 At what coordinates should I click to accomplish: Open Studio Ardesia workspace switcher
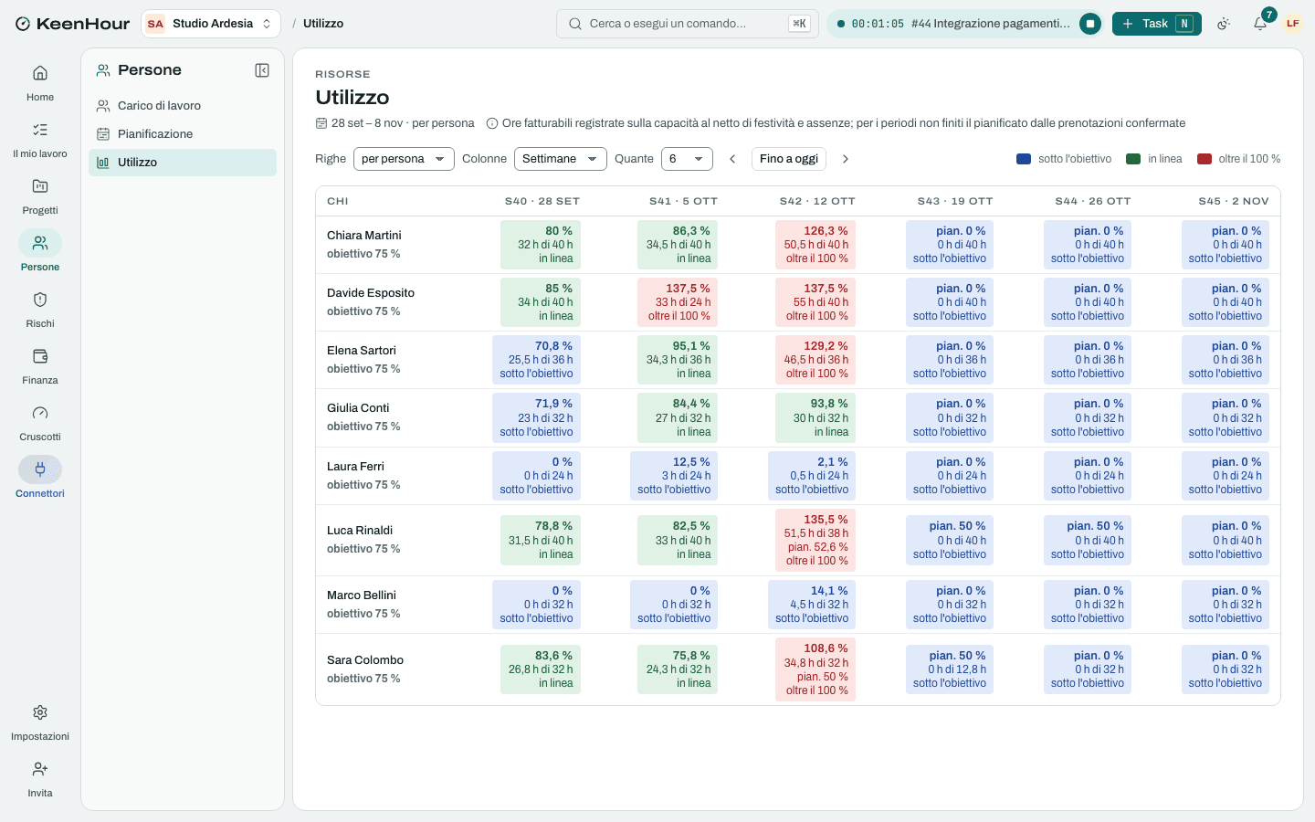pyautogui.click(x=211, y=24)
